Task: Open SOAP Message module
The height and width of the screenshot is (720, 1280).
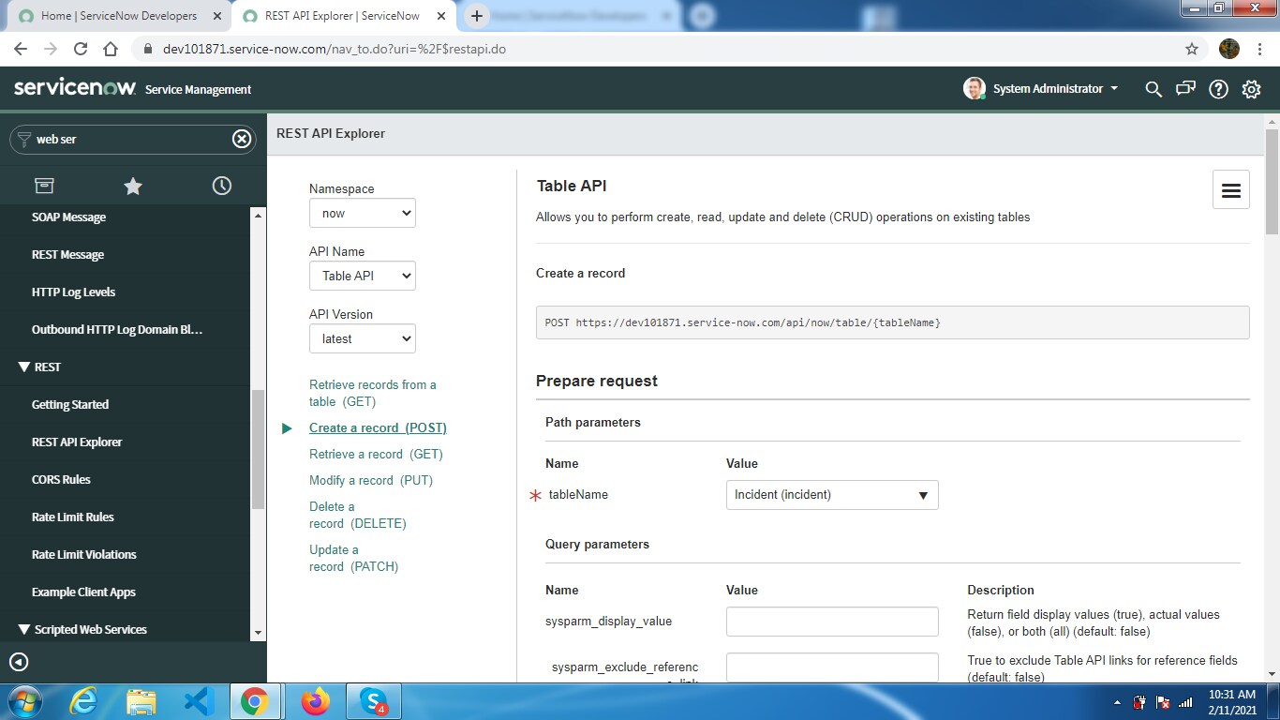Action: pyautogui.click(x=68, y=217)
